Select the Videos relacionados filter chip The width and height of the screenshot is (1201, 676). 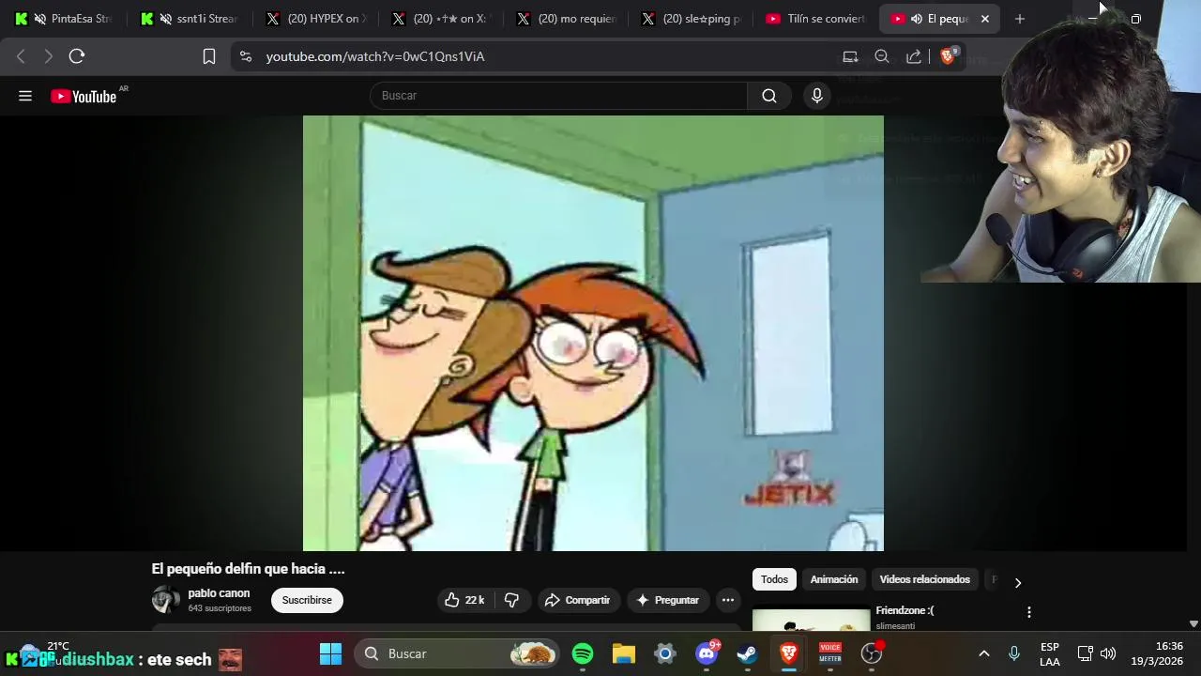tap(924, 579)
